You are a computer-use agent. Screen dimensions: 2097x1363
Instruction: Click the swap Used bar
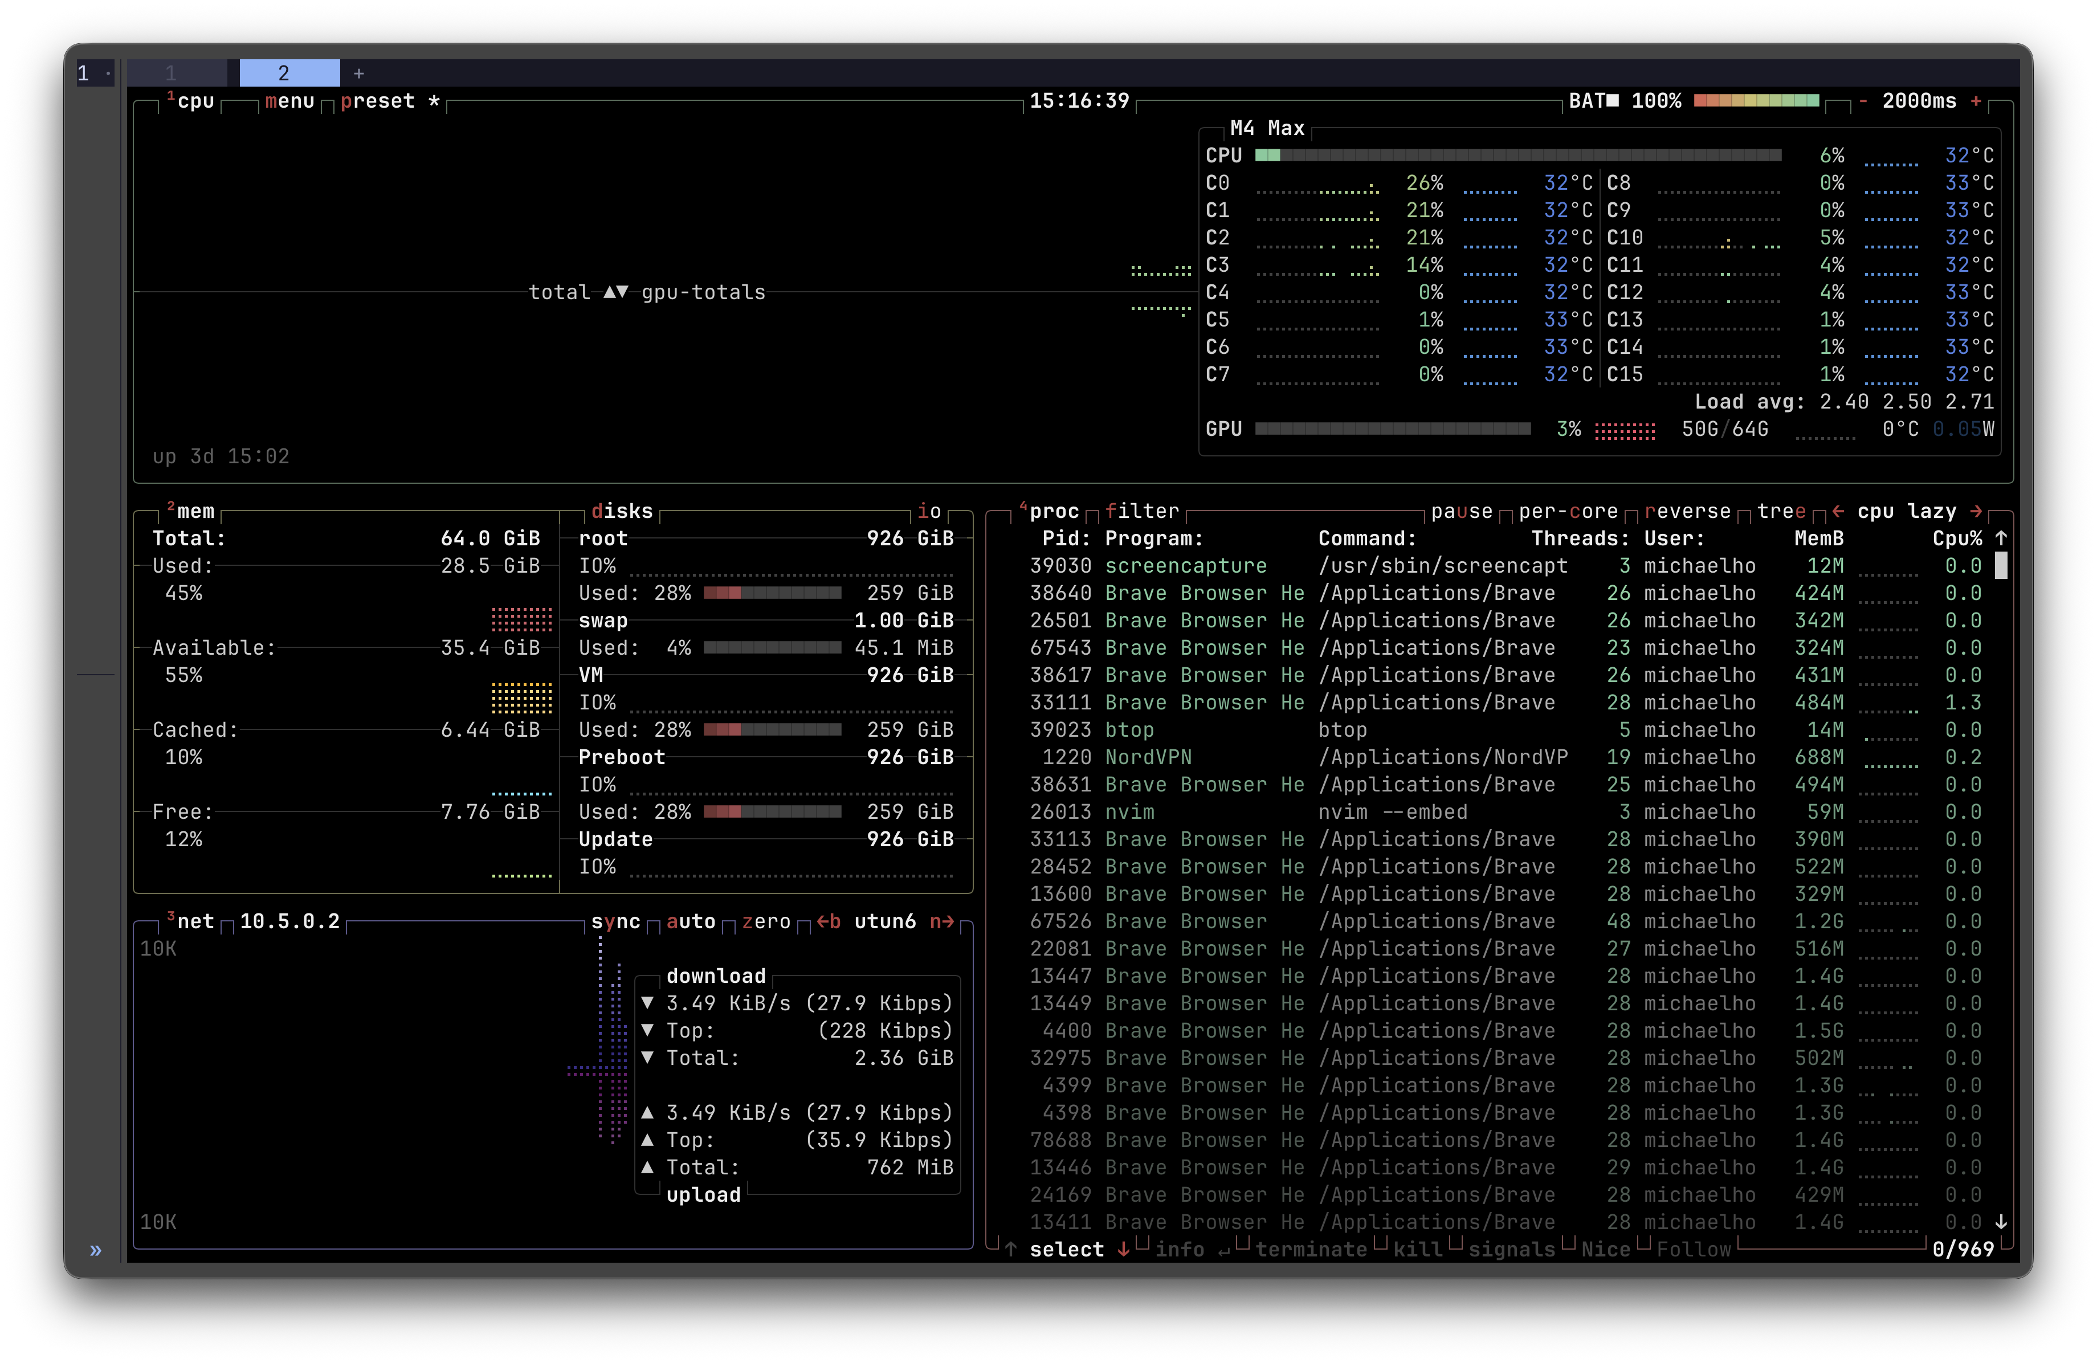point(772,647)
